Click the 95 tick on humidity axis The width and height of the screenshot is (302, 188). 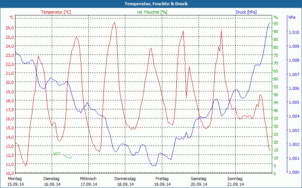click(276, 24)
